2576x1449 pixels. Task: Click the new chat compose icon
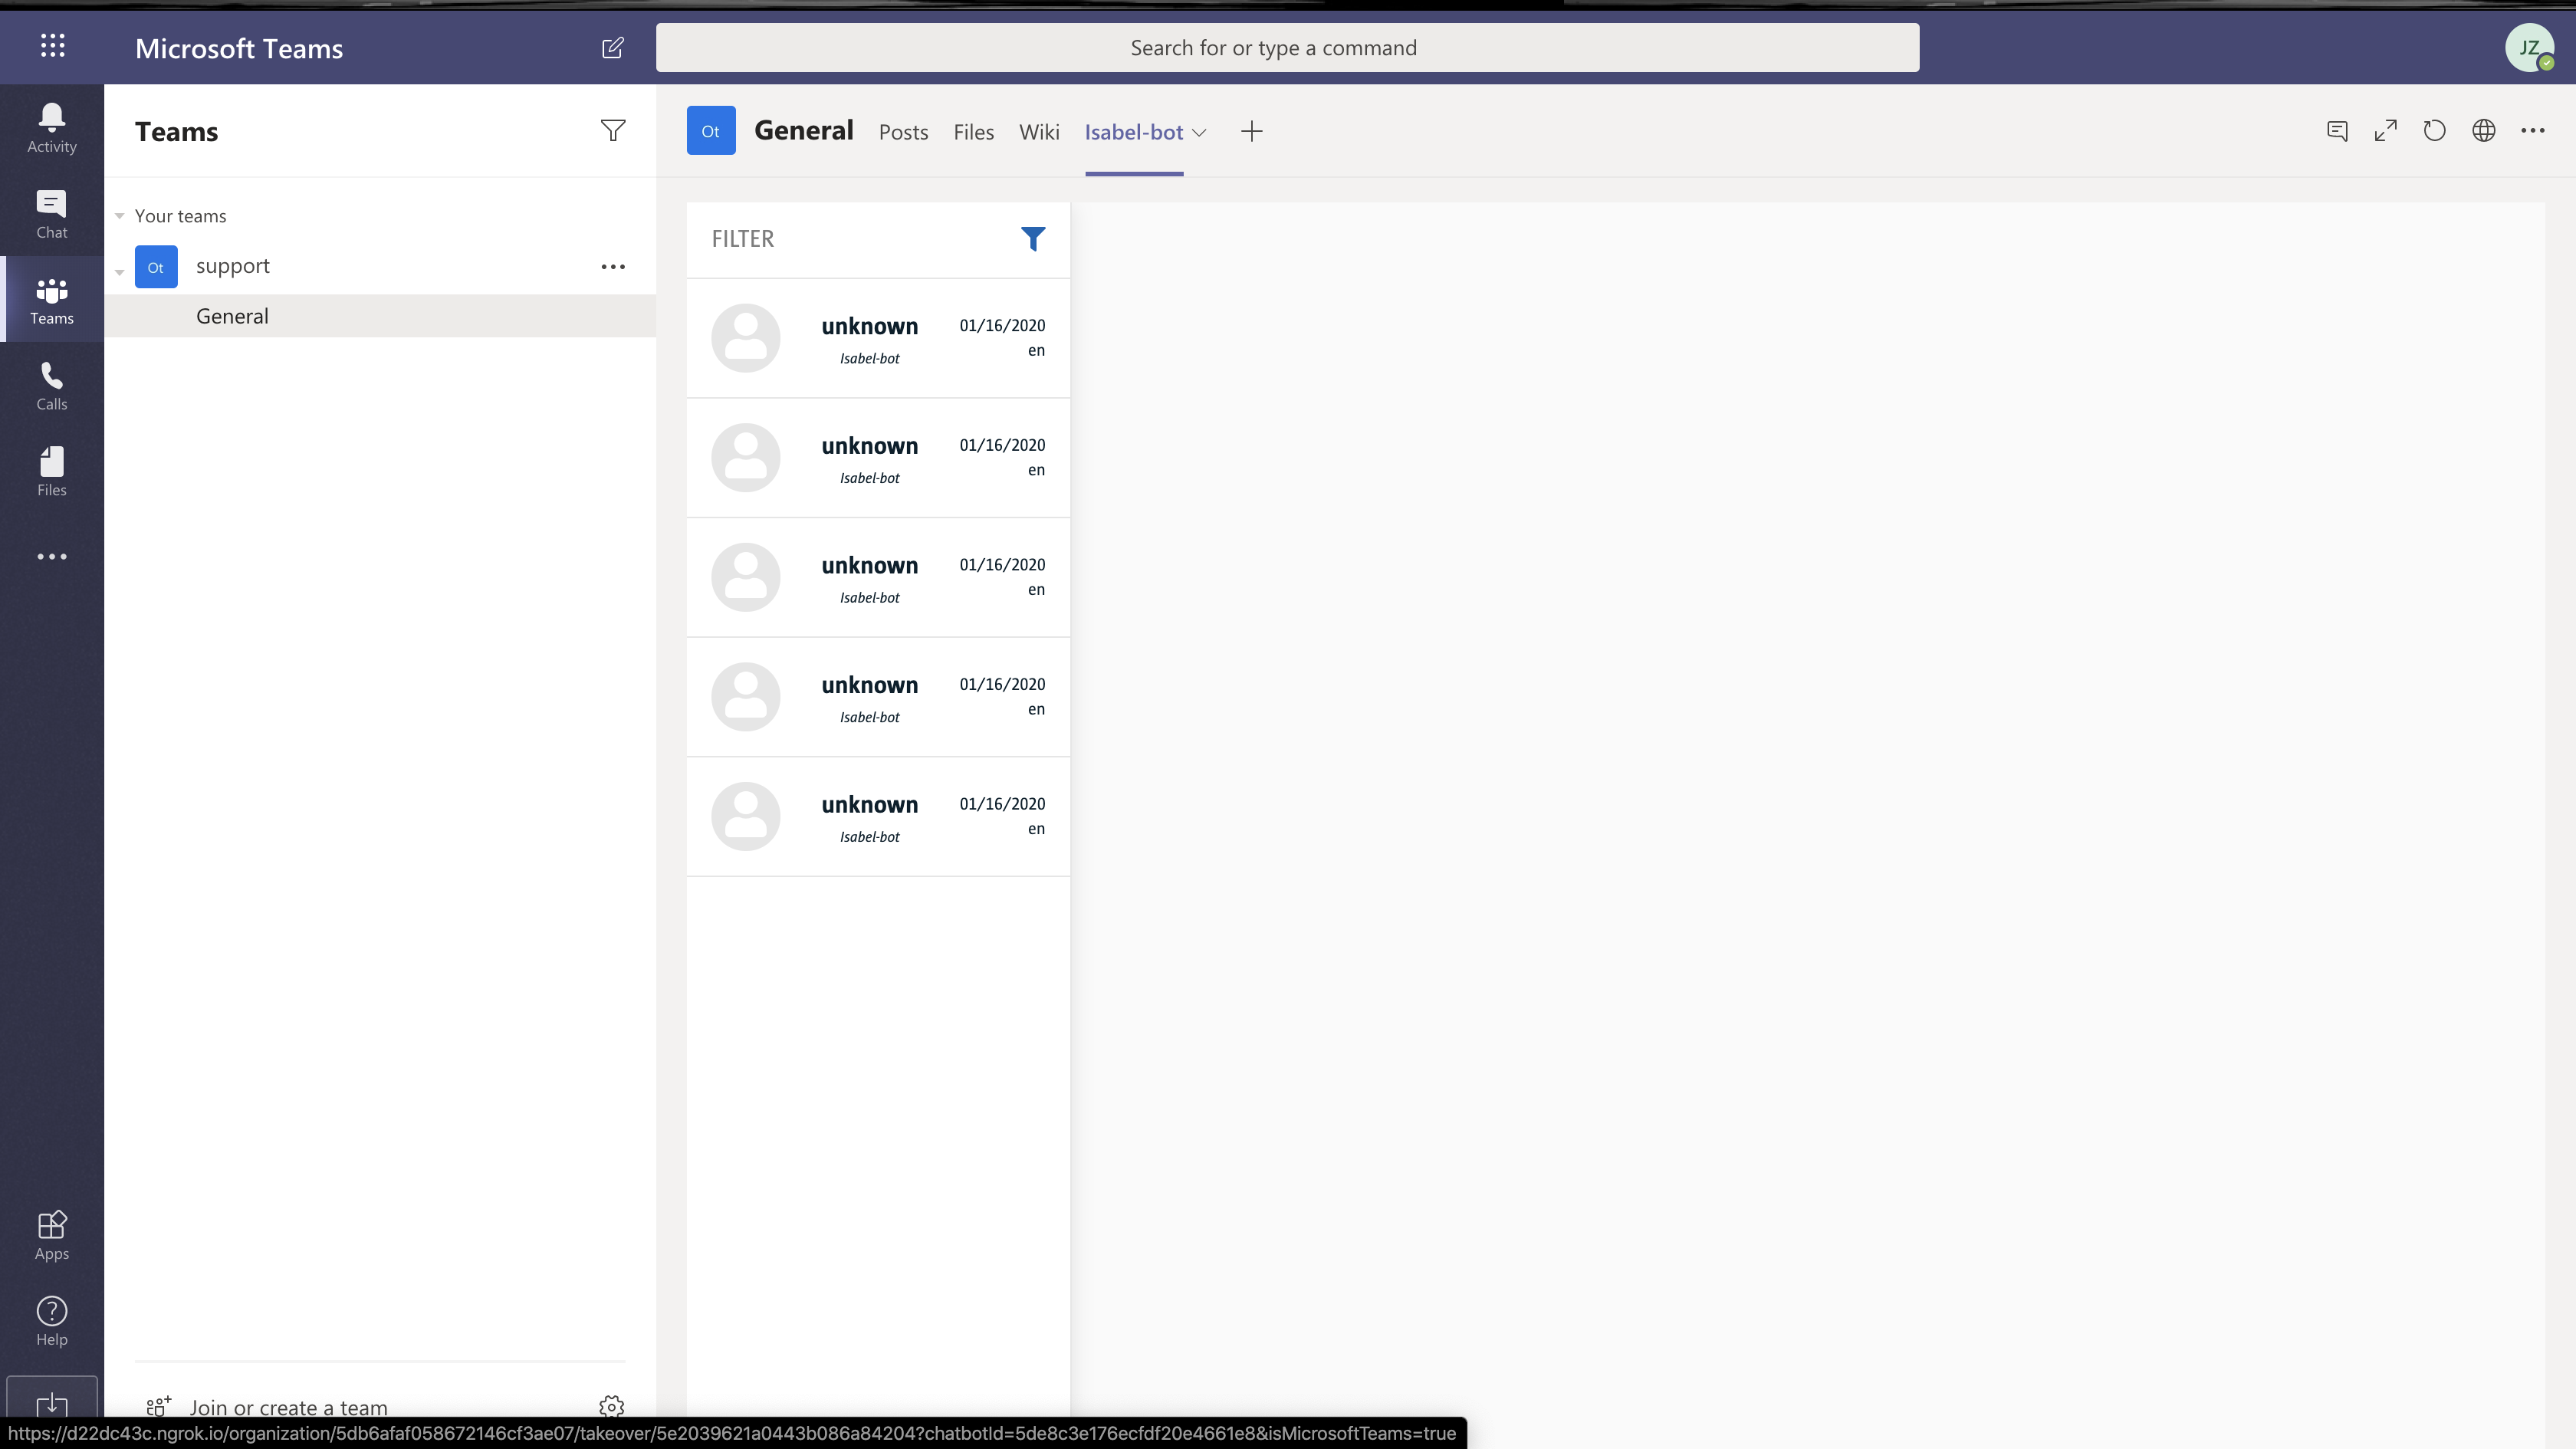coord(613,48)
